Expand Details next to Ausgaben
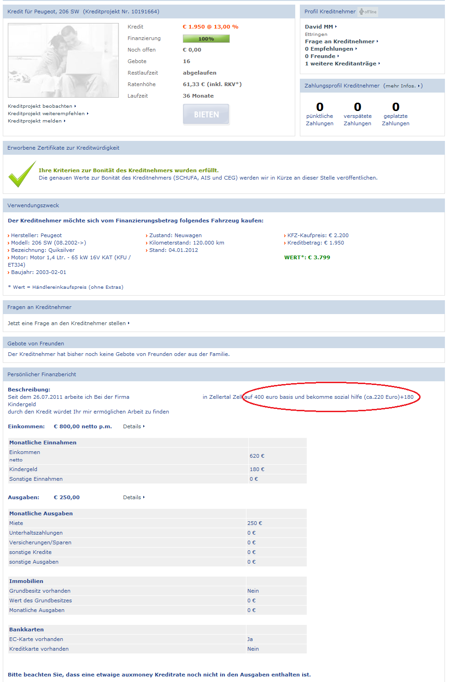Screen dimensions: 450x682 [x=134, y=497]
